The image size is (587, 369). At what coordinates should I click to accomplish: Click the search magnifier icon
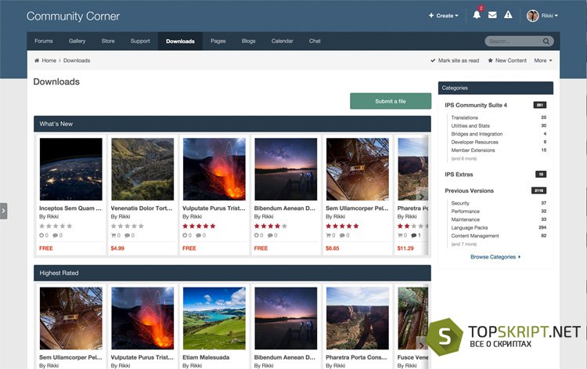[x=546, y=42]
